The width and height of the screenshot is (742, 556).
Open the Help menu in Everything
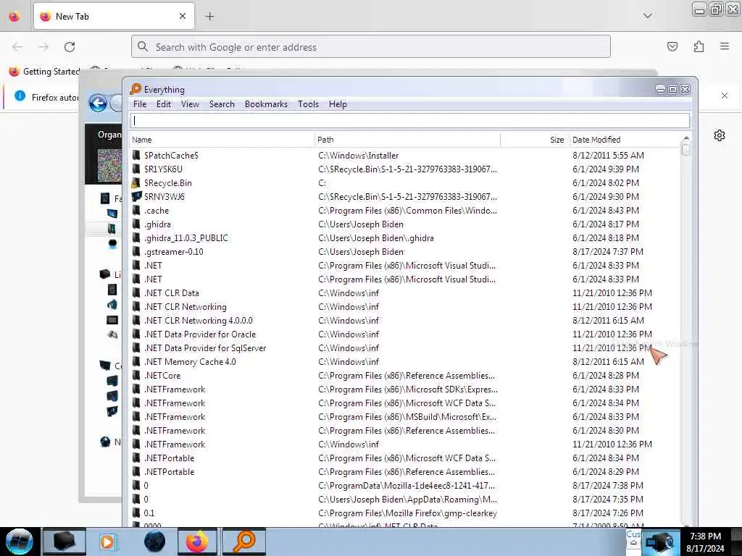pos(338,104)
